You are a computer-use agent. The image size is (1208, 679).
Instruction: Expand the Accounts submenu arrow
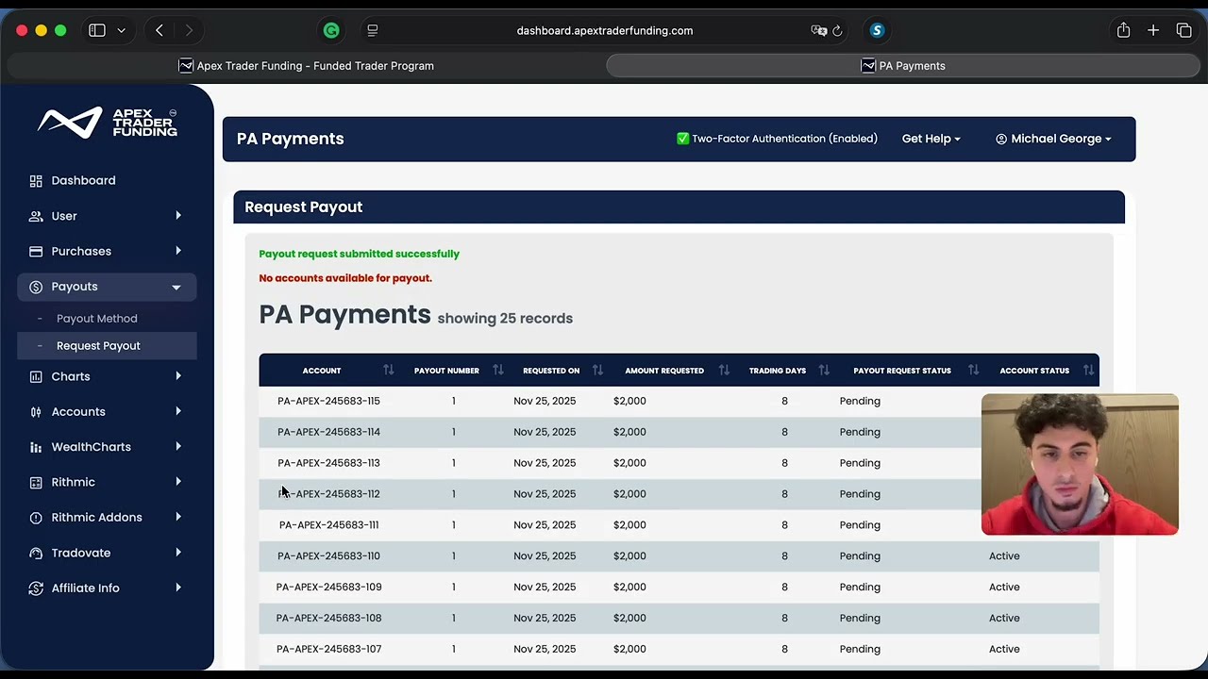pyautogui.click(x=177, y=411)
